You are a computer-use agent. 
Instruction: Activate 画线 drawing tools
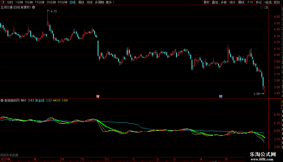241,2
